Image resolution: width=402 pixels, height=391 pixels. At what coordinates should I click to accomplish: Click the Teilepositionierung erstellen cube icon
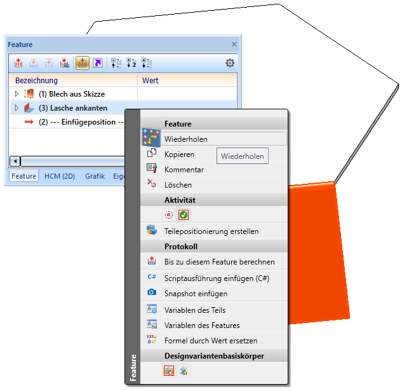click(x=152, y=230)
